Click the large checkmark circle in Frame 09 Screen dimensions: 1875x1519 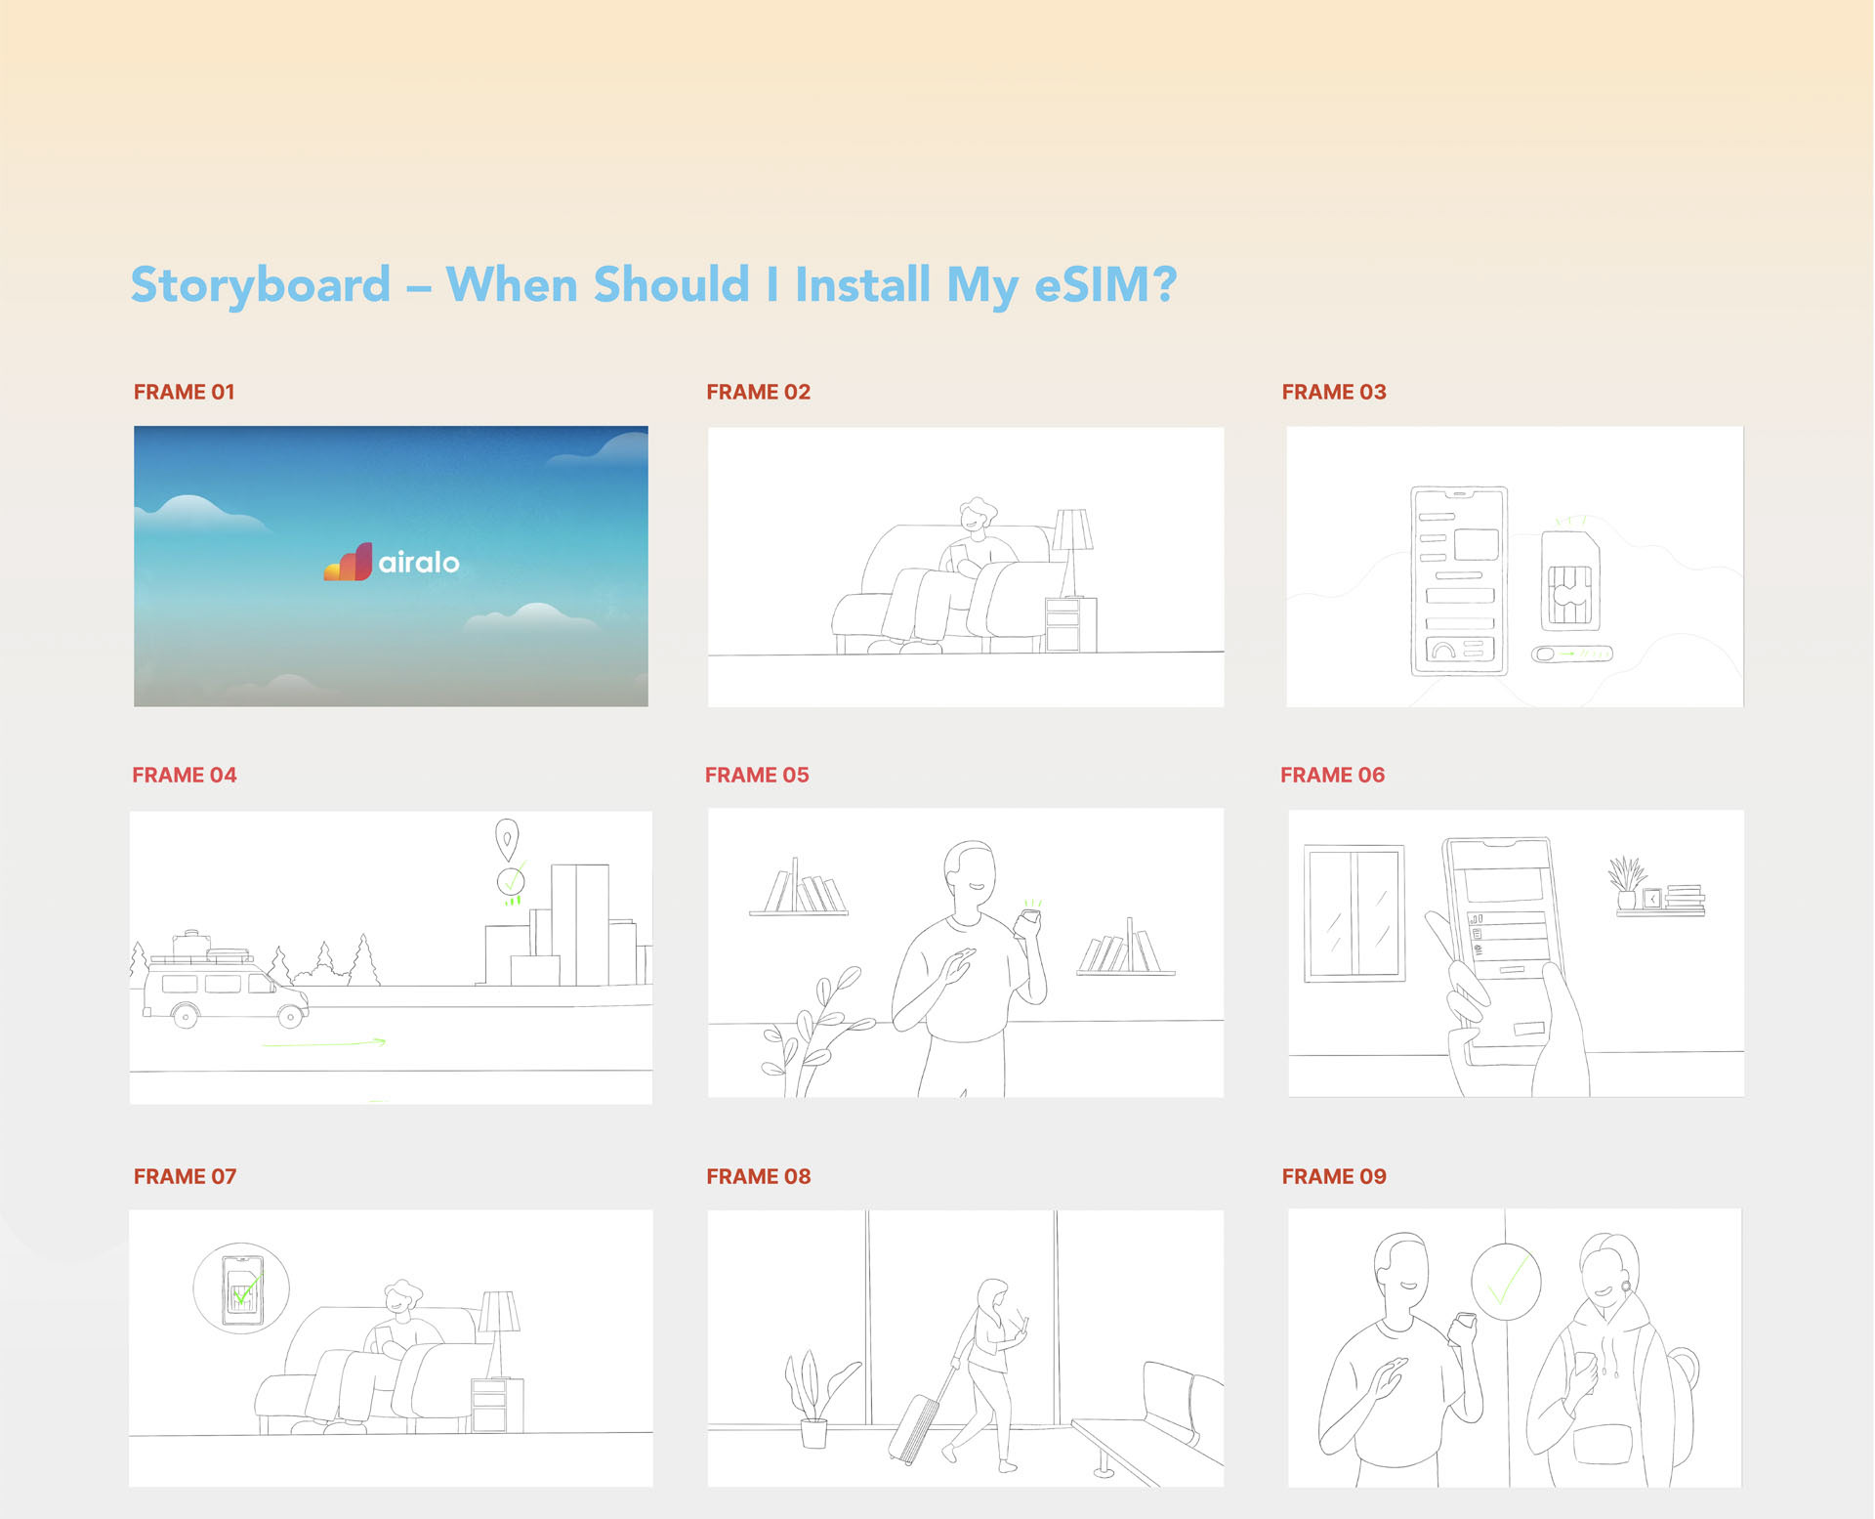click(1505, 1281)
